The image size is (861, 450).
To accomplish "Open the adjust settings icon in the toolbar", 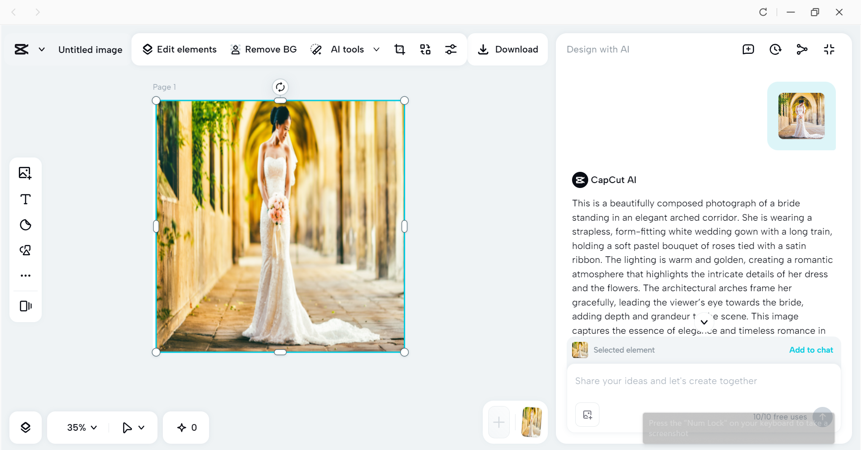I will (x=451, y=49).
